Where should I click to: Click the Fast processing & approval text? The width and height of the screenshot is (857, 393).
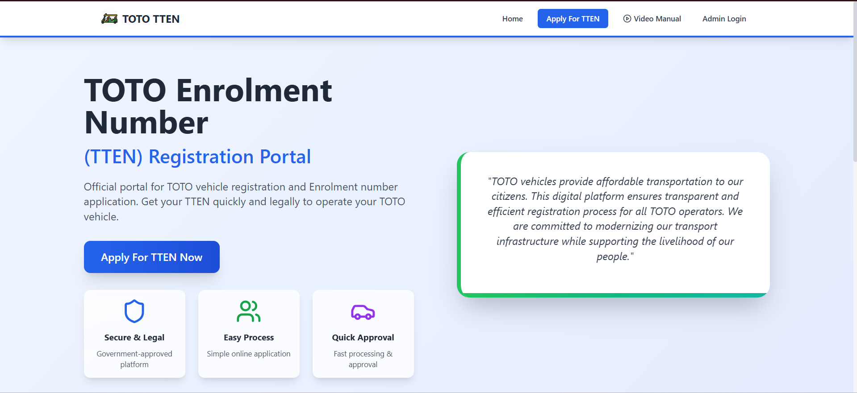coord(363,359)
